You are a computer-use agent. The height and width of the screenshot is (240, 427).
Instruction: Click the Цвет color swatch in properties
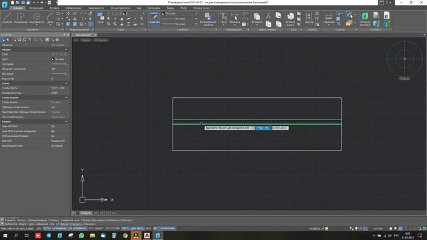[53, 59]
